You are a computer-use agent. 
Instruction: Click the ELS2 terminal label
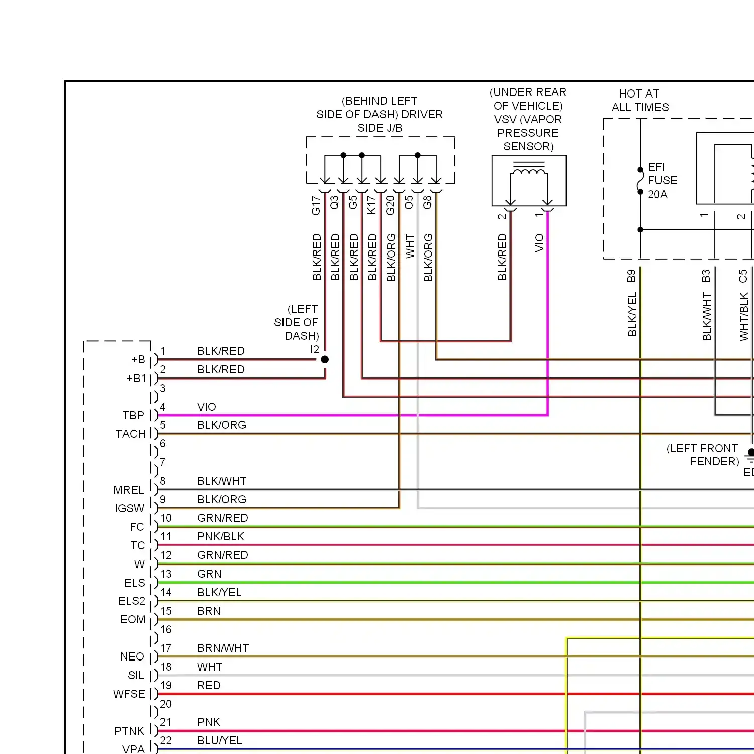point(132,601)
